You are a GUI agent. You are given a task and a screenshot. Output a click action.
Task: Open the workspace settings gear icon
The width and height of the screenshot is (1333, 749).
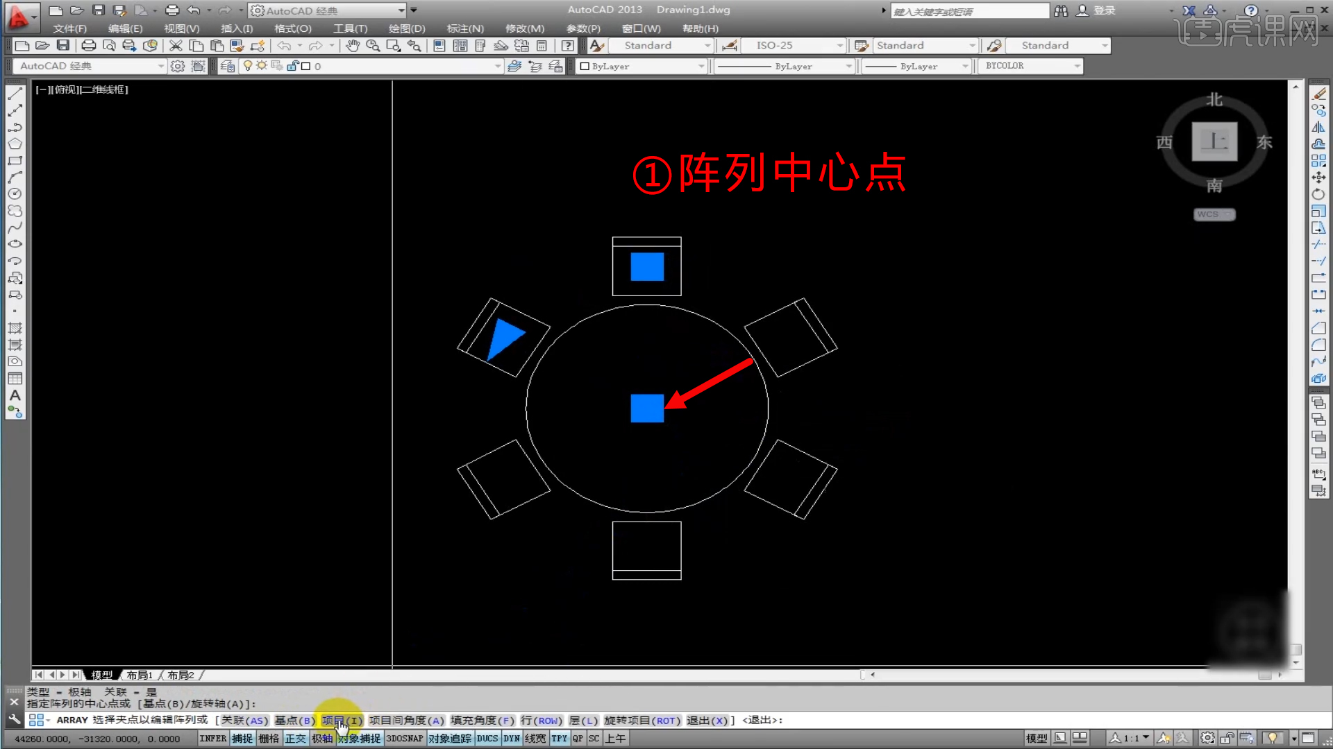178,66
